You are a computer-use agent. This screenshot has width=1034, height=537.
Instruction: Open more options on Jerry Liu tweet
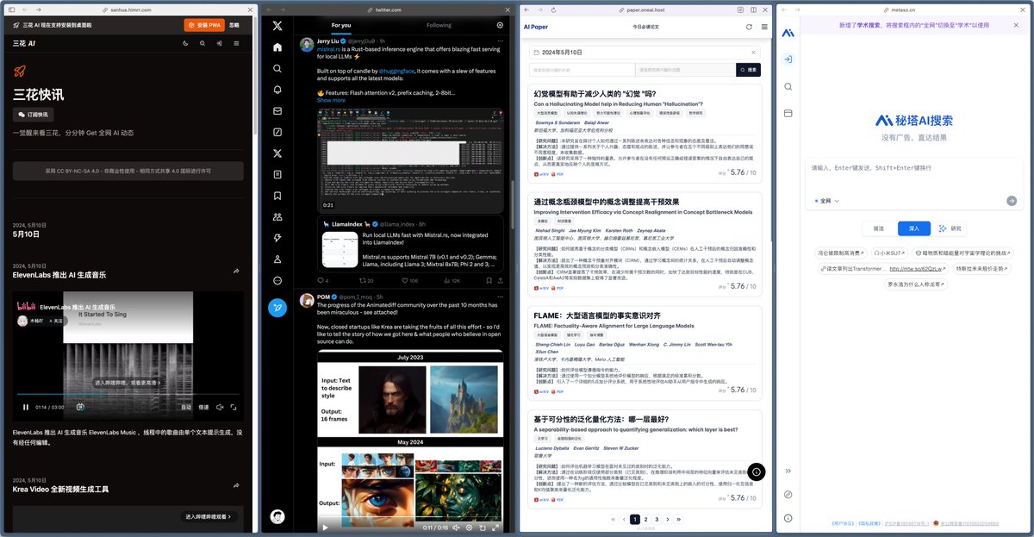pyautogui.click(x=500, y=41)
